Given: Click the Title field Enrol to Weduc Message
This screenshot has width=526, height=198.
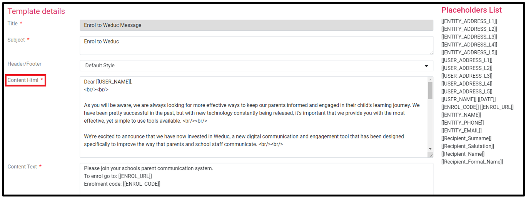Looking at the screenshot, I should pos(256,25).
